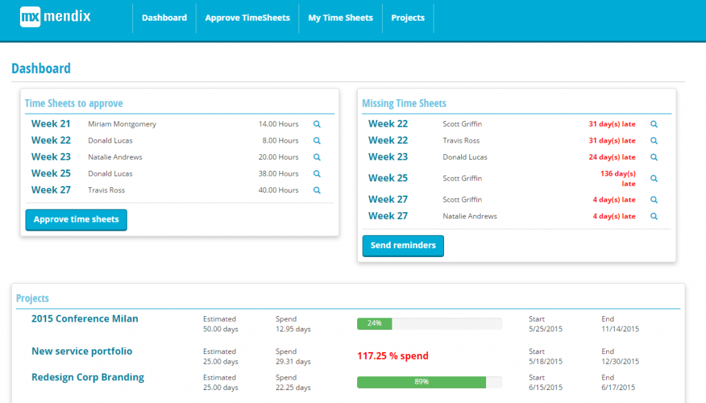
Task: Open Natalie Andrews 4 days late magnifier
Action: coord(654,216)
